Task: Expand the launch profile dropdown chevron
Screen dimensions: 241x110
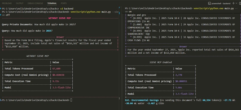Action: pyautogui.click(x=237, y=3)
